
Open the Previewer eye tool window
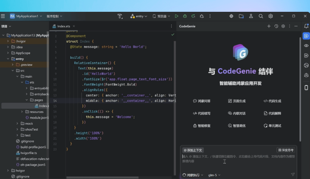[x=306, y=45]
